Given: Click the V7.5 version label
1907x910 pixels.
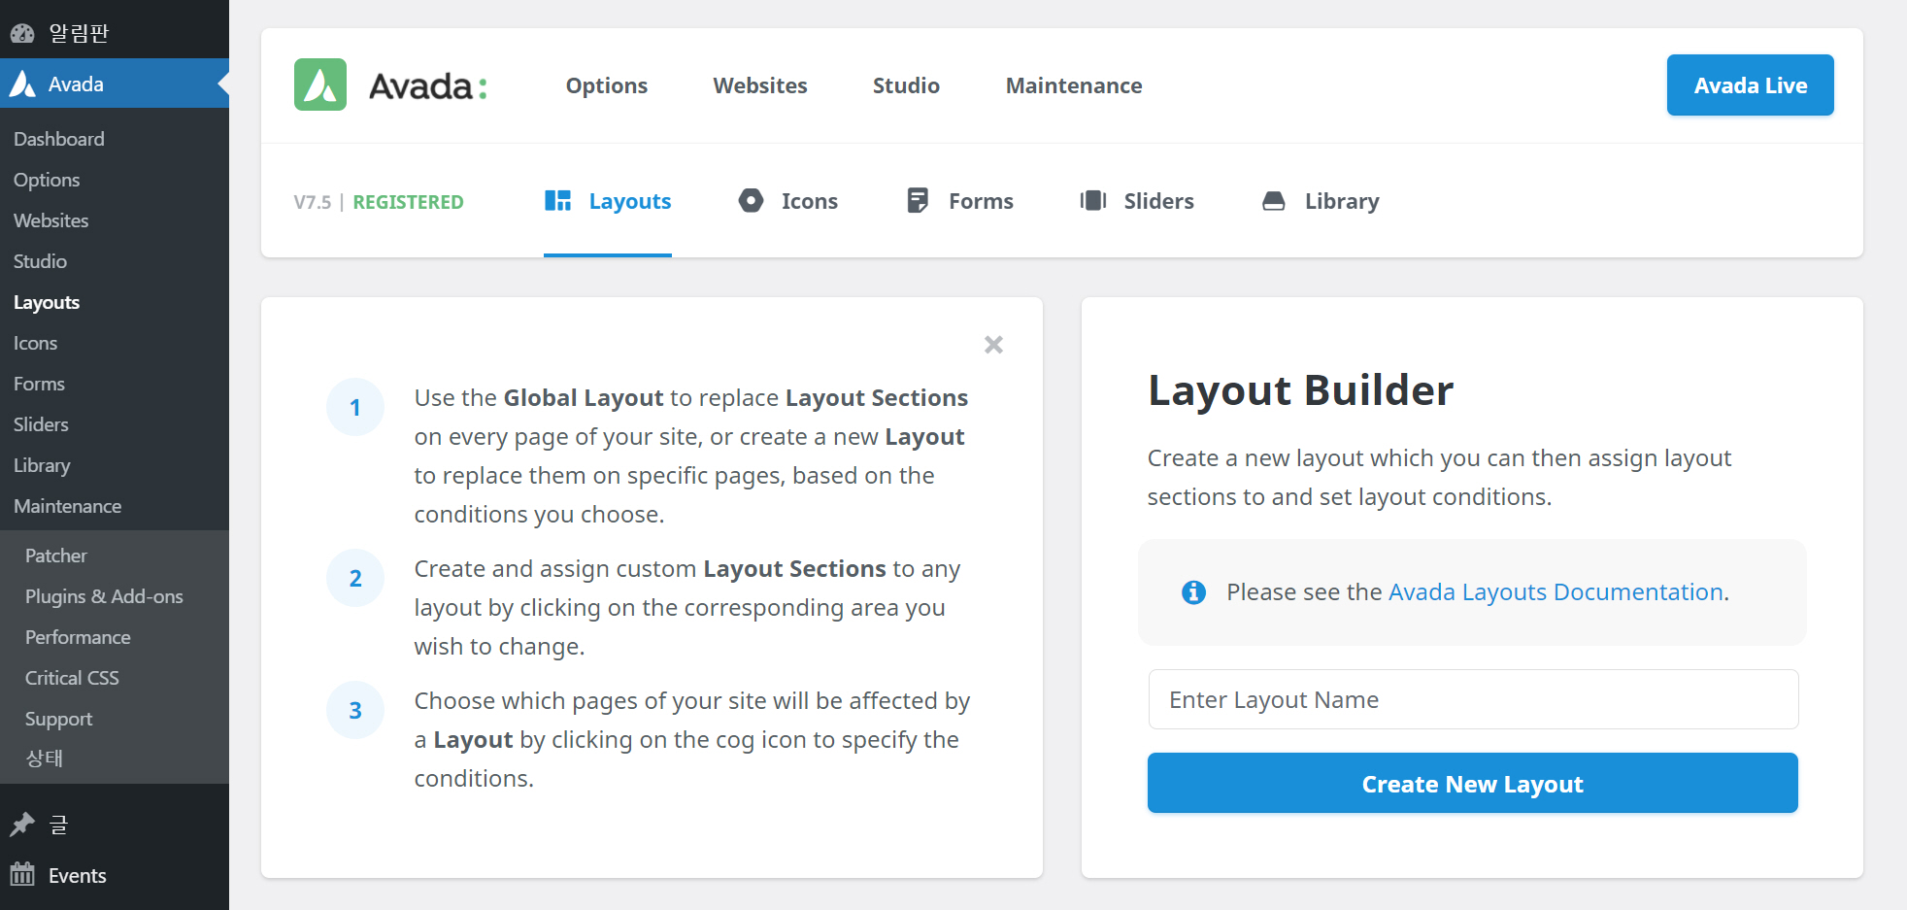Looking at the screenshot, I should [x=313, y=202].
